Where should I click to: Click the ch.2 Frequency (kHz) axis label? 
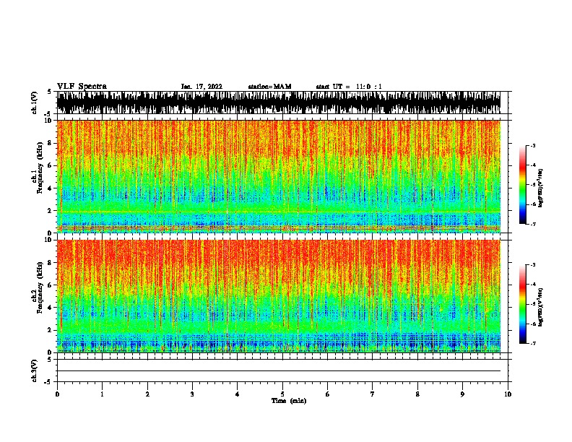pyautogui.click(x=37, y=287)
